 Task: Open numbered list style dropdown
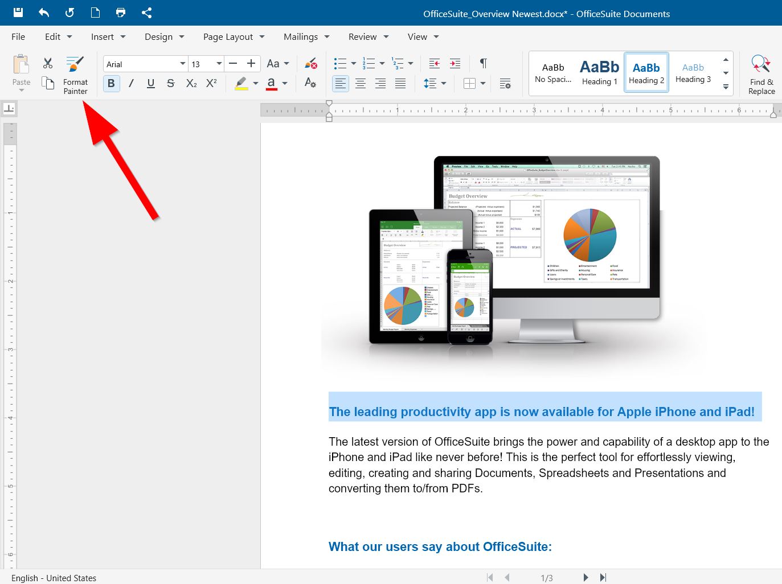click(382, 63)
